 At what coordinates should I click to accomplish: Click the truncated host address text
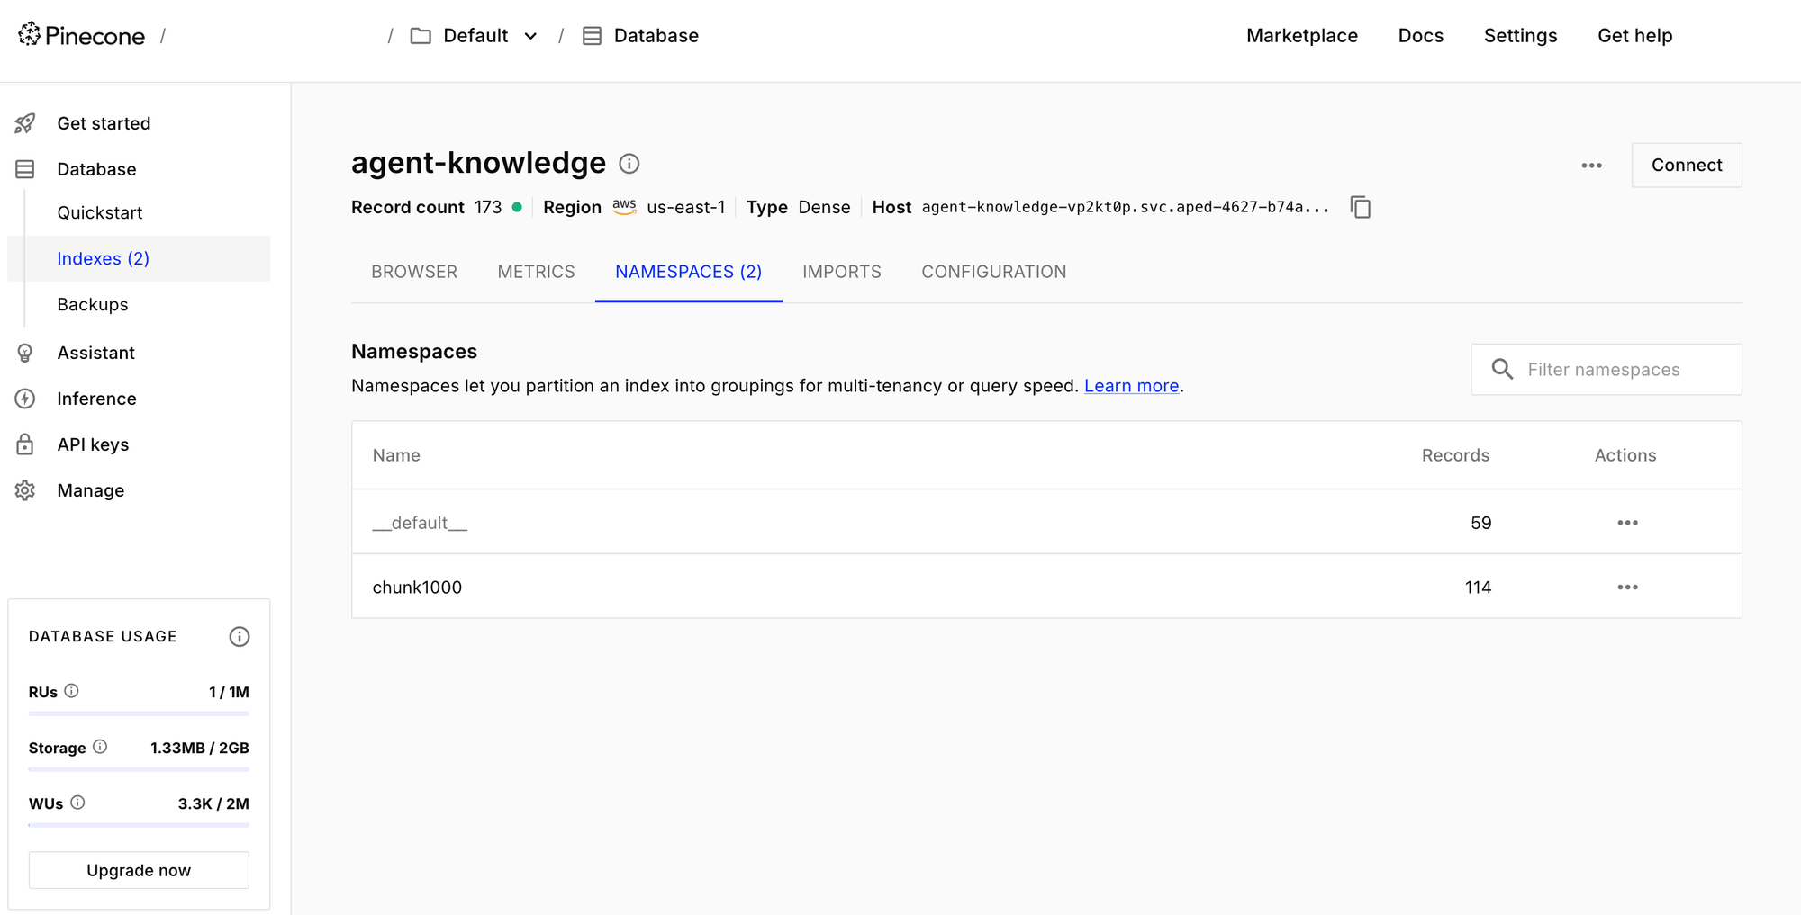coord(1125,207)
